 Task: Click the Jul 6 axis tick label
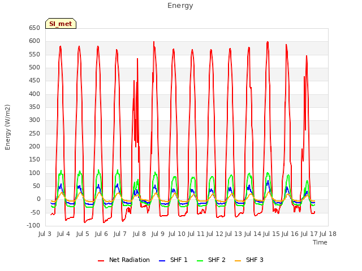point(101,234)
